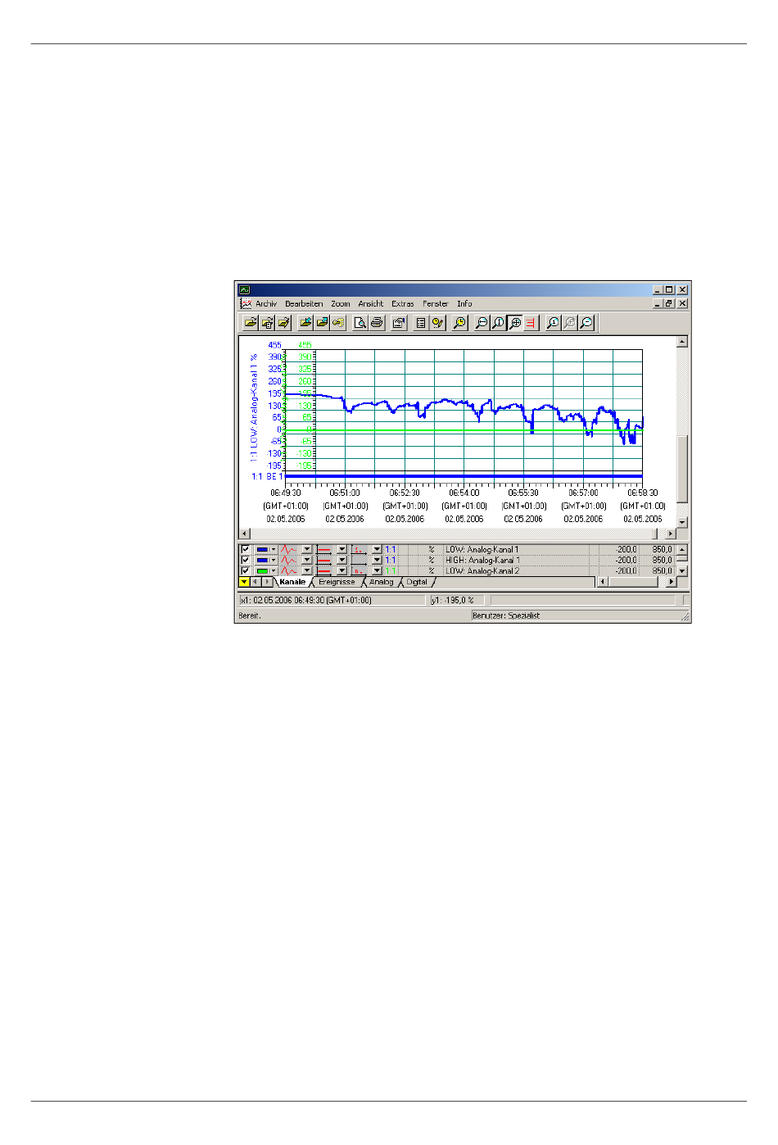
Task: Click the open-folder icon at the toolbar start
Action: coord(251,323)
